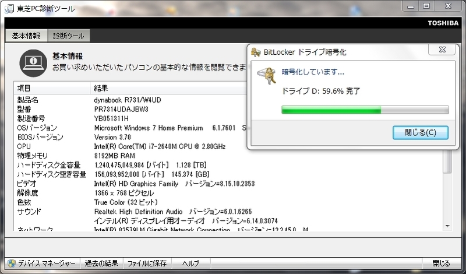Select the 型番 row label
The width and height of the screenshot is (466, 274).
(24, 109)
